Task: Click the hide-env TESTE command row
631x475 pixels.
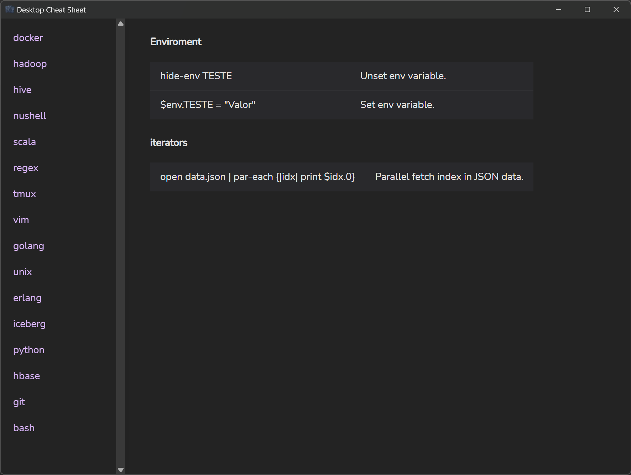Action: click(341, 76)
